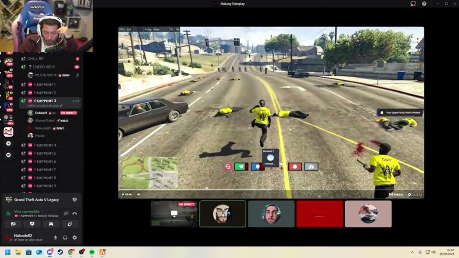
Task: Share your screen from voice panel
Action: [x=32, y=224]
